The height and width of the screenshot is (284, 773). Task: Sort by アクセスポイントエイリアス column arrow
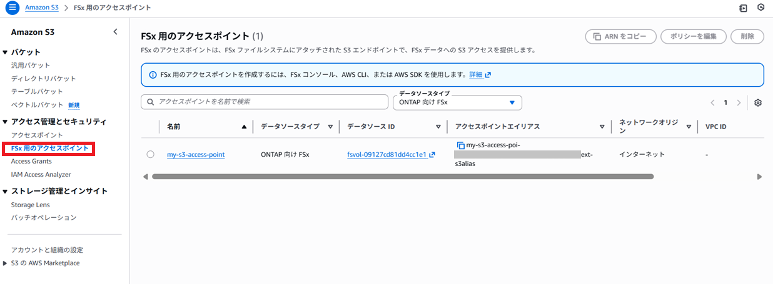[602, 127]
